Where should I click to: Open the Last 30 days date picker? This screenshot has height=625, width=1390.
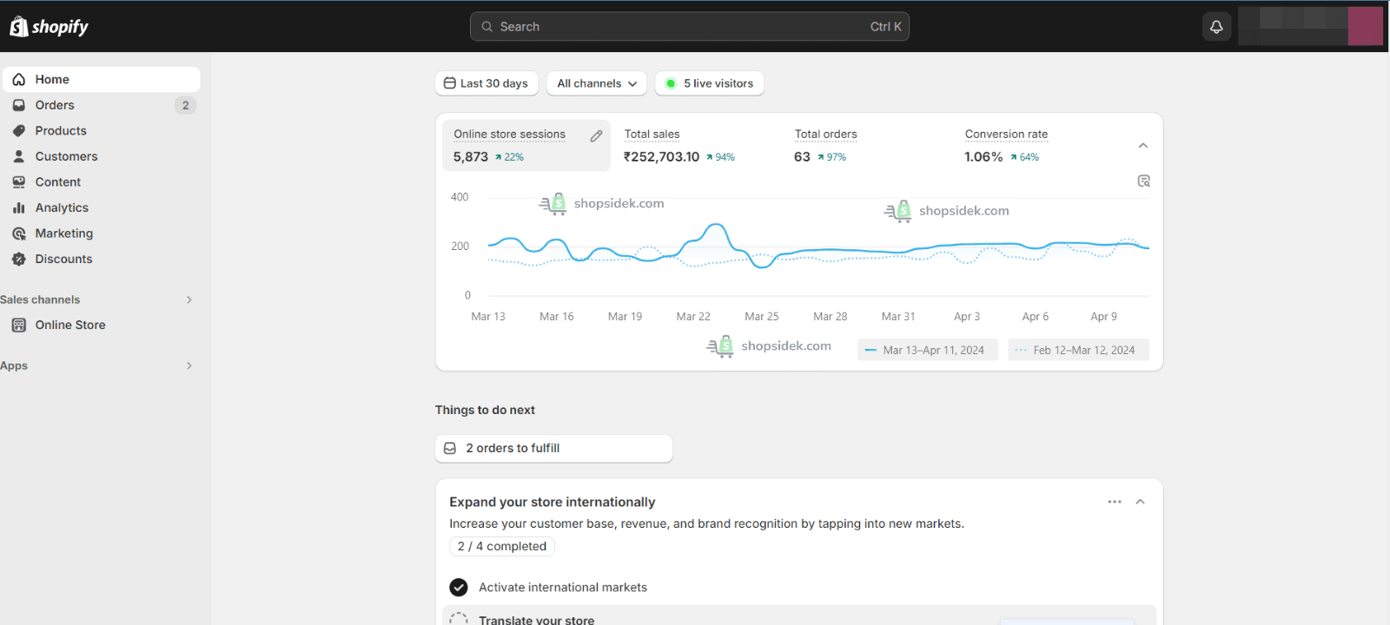(x=486, y=83)
